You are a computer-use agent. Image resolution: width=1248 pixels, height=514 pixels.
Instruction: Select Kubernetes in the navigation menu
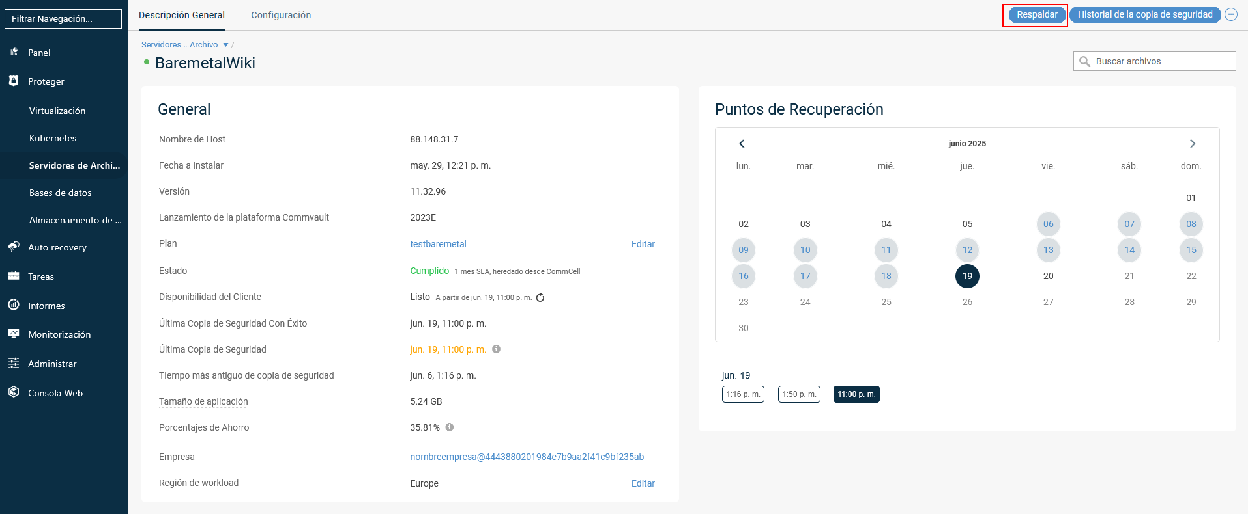click(53, 138)
